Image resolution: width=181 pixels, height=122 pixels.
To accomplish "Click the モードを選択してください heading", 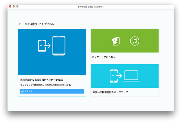I will click(x=37, y=24).
